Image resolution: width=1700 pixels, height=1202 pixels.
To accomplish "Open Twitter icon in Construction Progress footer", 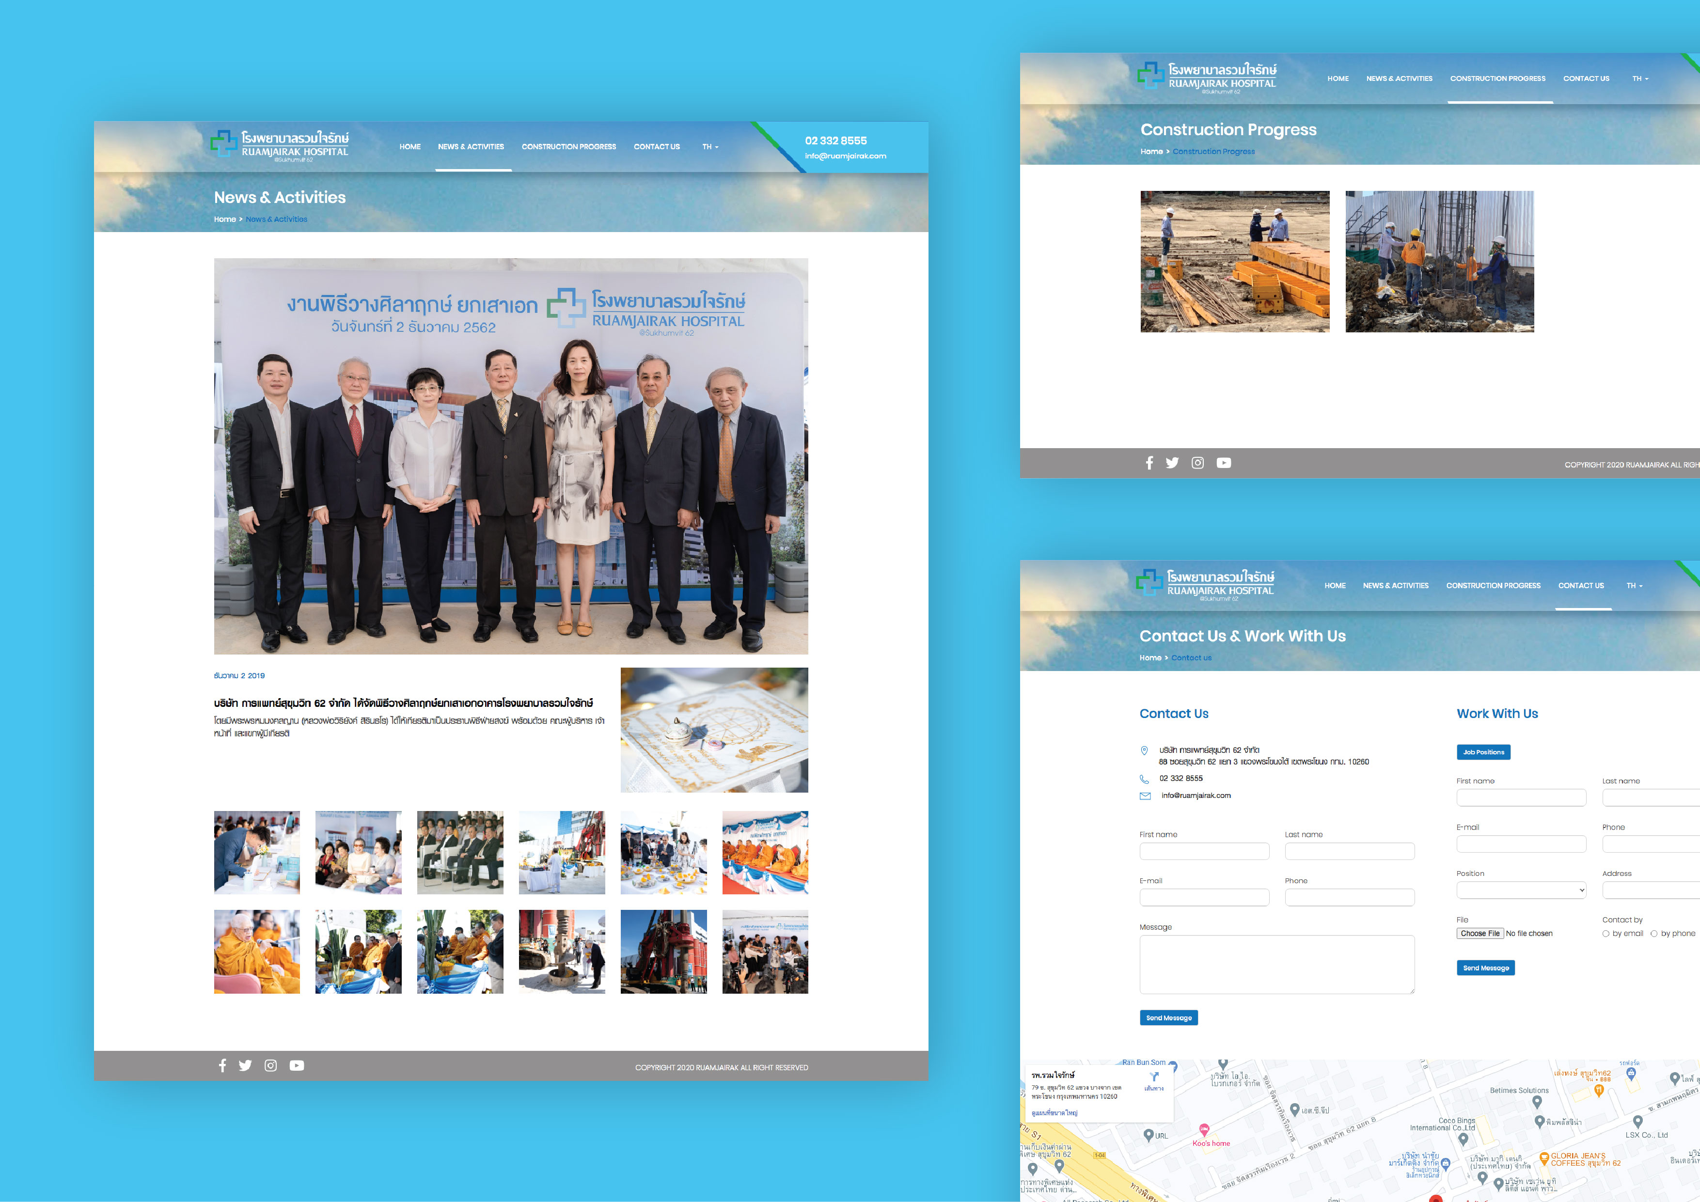I will click(1172, 463).
